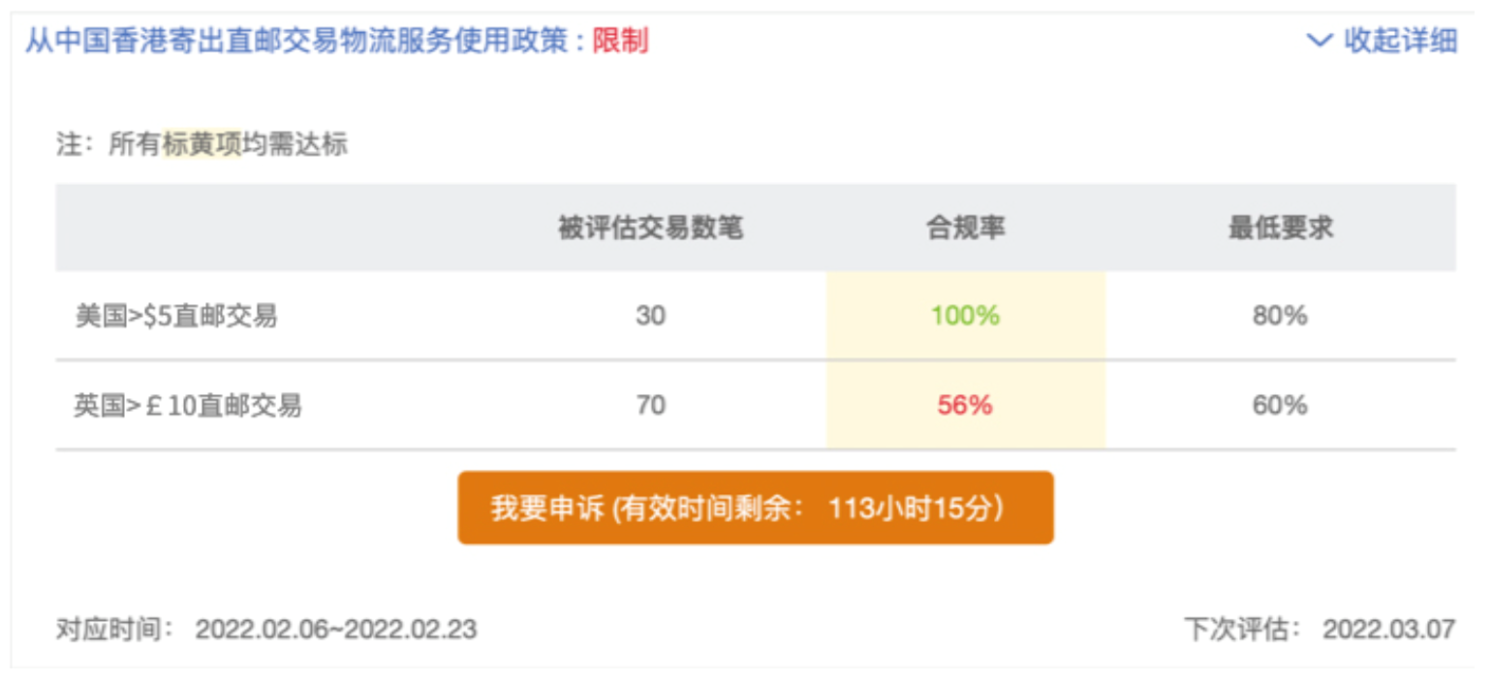The height and width of the screenshot is (680, 1492).
Task: Click the transaction count 30 cell
Action: pyautogui.click(x=650, y=316)
